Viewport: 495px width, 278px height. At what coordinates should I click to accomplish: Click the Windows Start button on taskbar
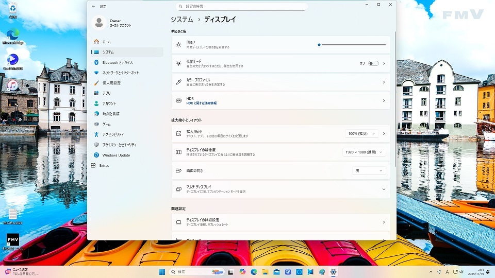162,272
